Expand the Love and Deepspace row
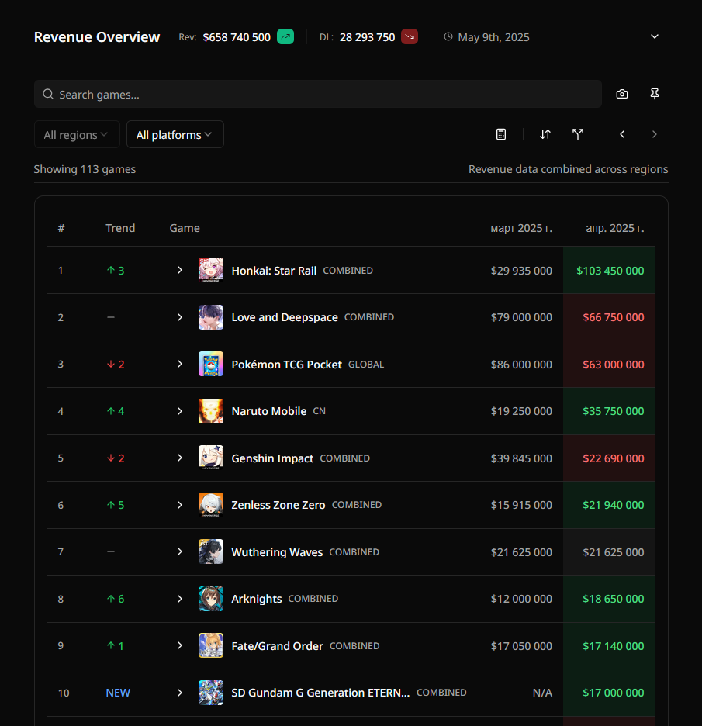 pyautogui.click(x=180, y=317)
